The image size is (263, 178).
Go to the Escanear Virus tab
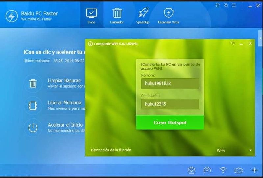[168, 16]
